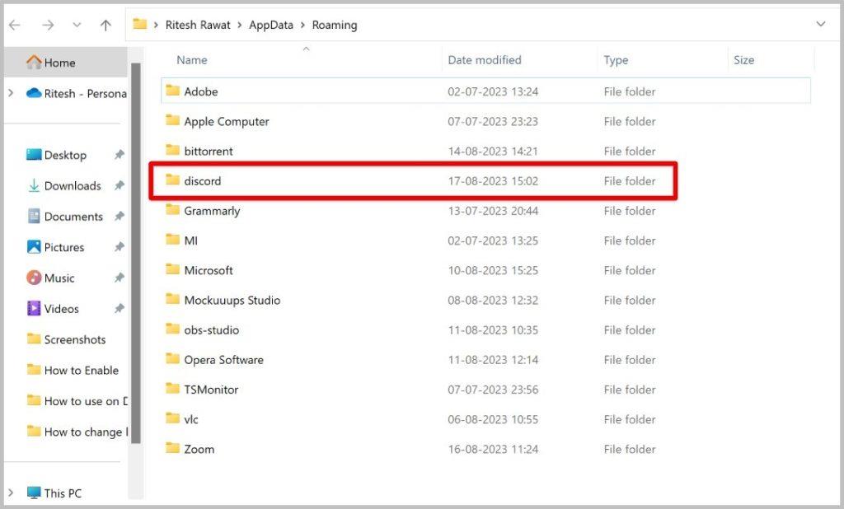
Task: Click pin icon next to Documents
Action: pyautogui.click(x=119, y=217)
